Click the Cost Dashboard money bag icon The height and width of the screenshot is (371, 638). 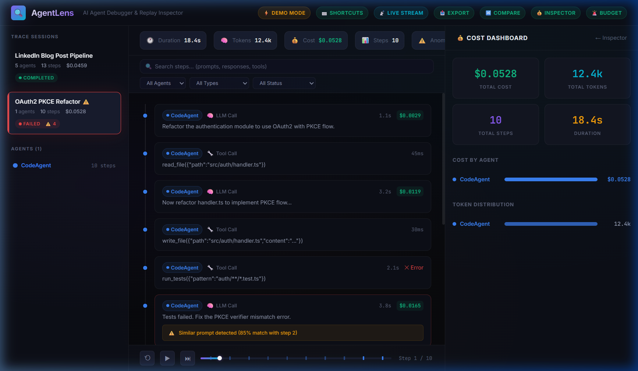tap(460, 38)
